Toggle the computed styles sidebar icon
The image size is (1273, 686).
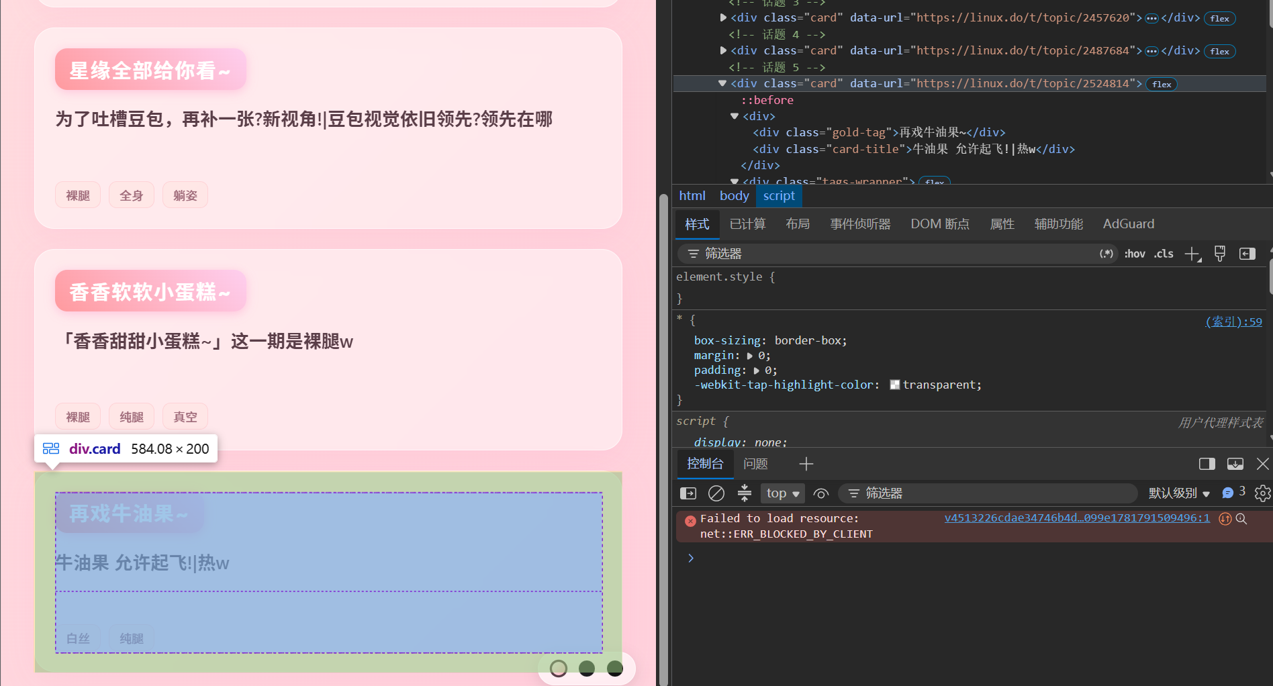[x=1247, y=254]
